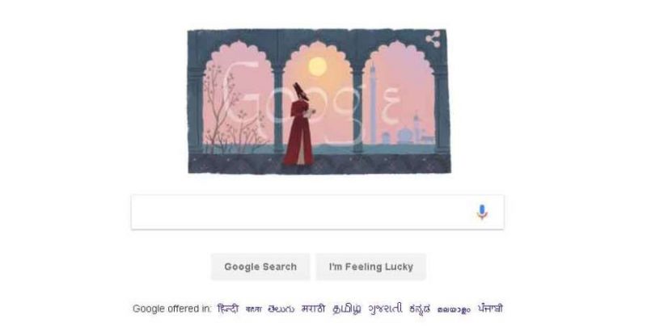Open the Google doodle illustration

(319, 101)
